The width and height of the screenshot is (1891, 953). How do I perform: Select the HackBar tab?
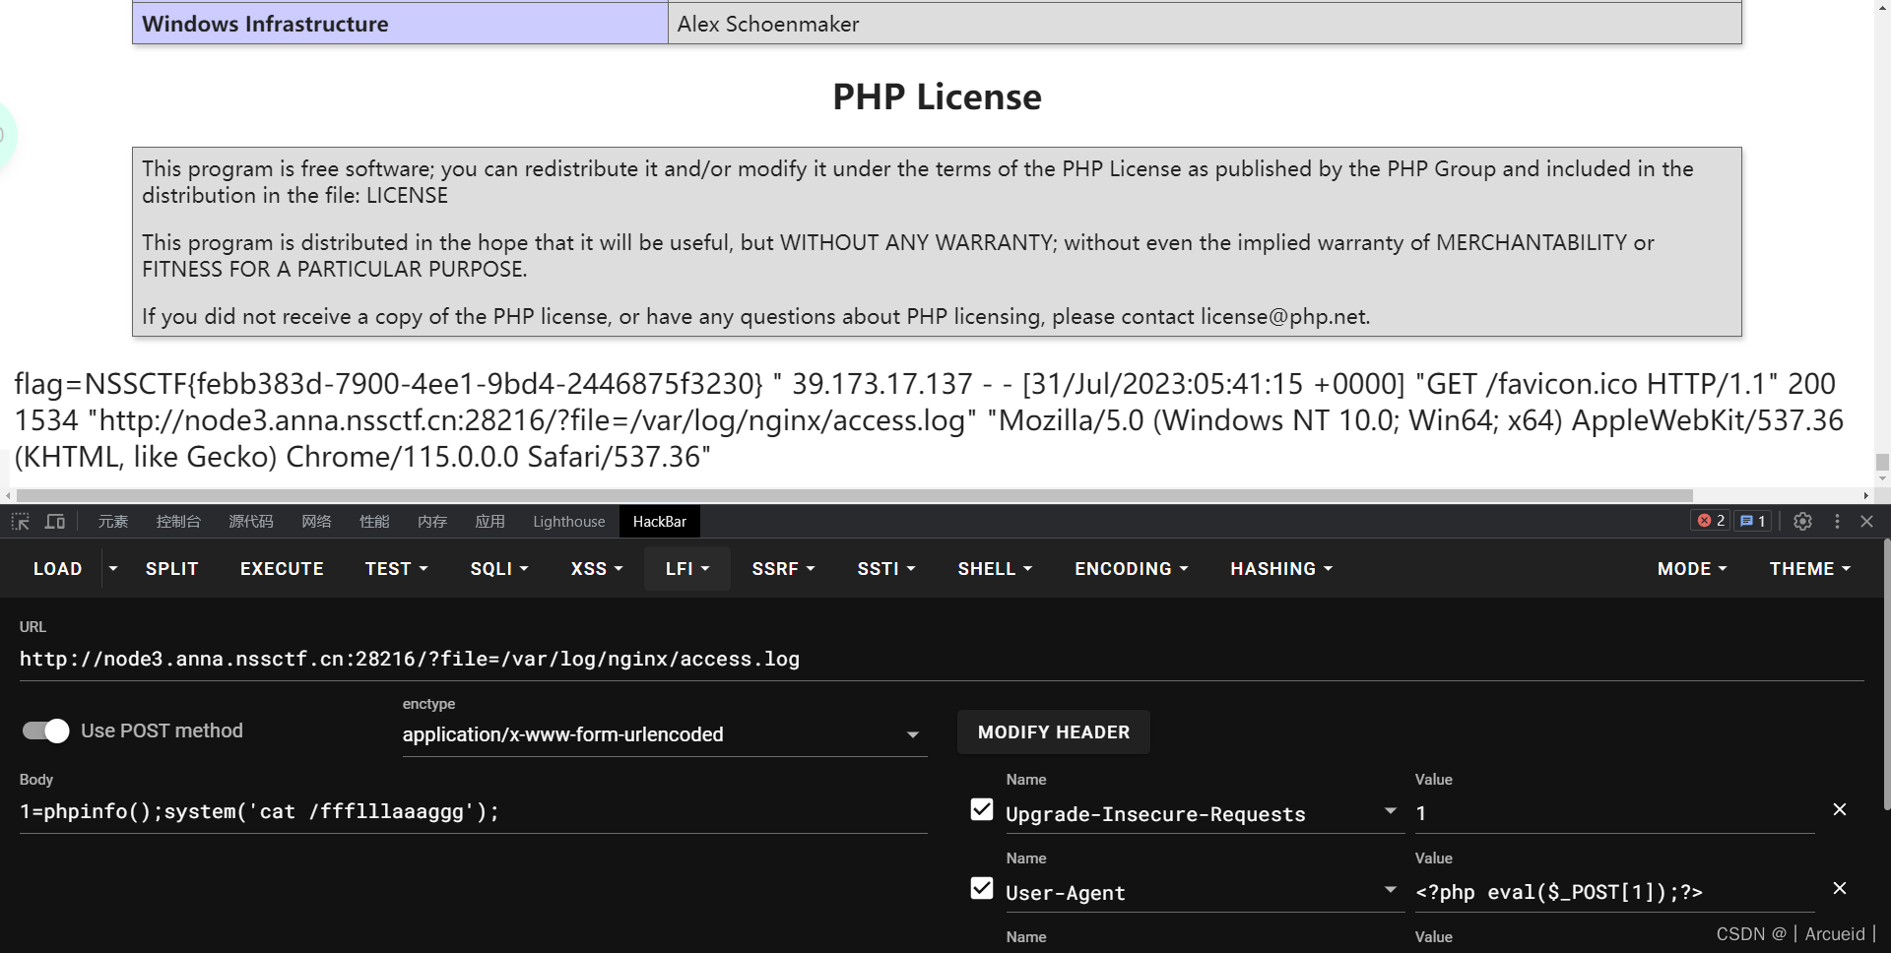point(660,522)
